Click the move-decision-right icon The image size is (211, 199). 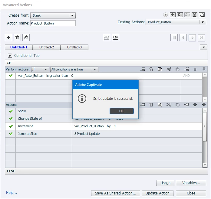pyautogui.click(x=116, y=38)
